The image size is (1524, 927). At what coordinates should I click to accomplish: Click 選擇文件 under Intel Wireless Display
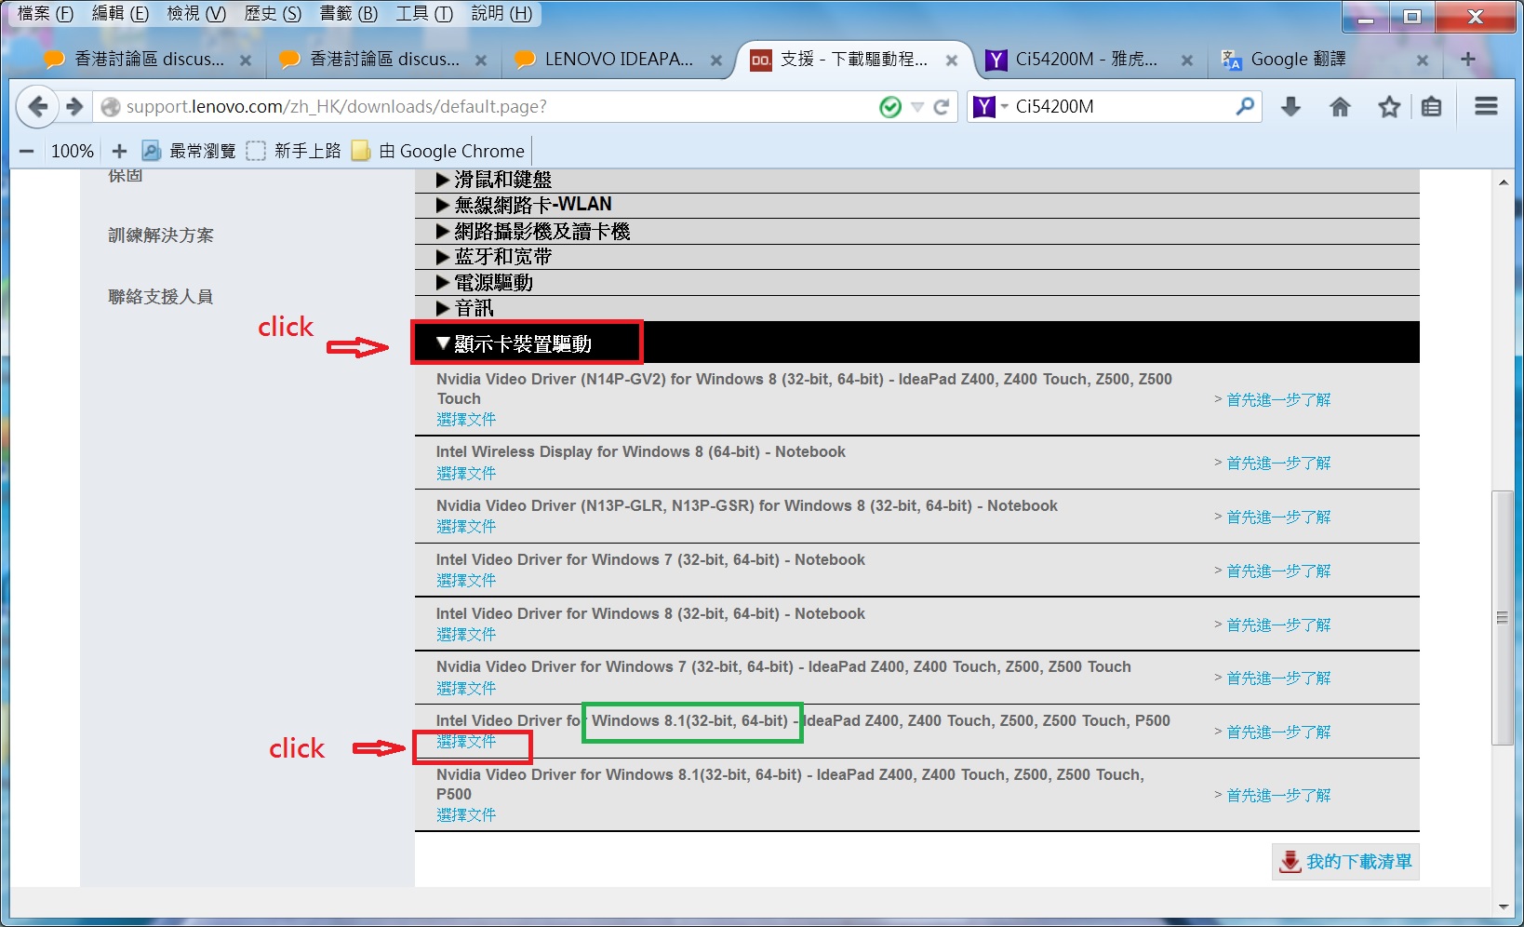coord(466,474)
